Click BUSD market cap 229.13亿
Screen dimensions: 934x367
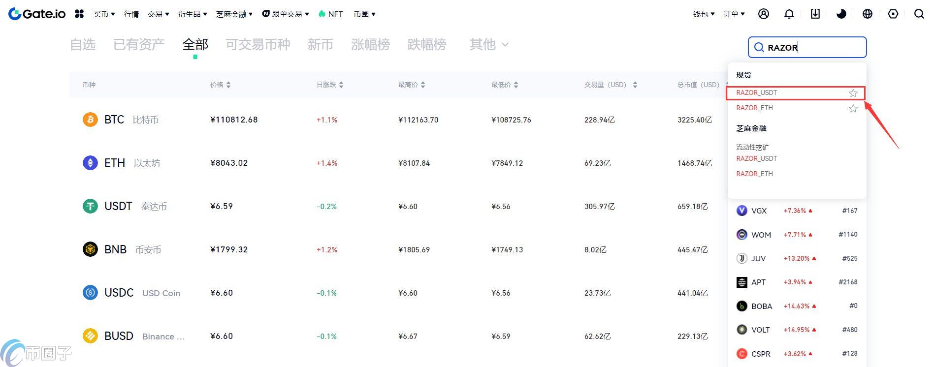point(693,336)
